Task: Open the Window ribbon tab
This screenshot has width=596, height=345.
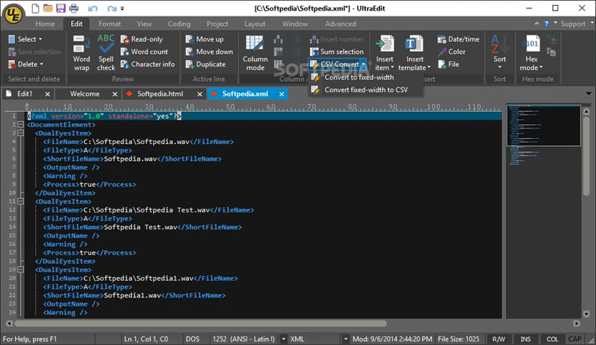Action: point(295,24)
